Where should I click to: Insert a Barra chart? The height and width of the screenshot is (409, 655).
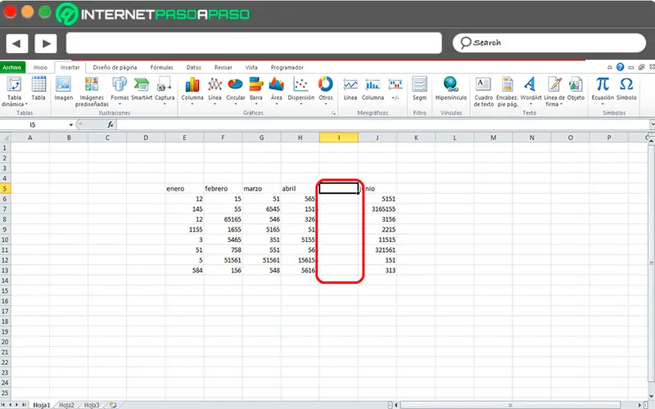256,90
